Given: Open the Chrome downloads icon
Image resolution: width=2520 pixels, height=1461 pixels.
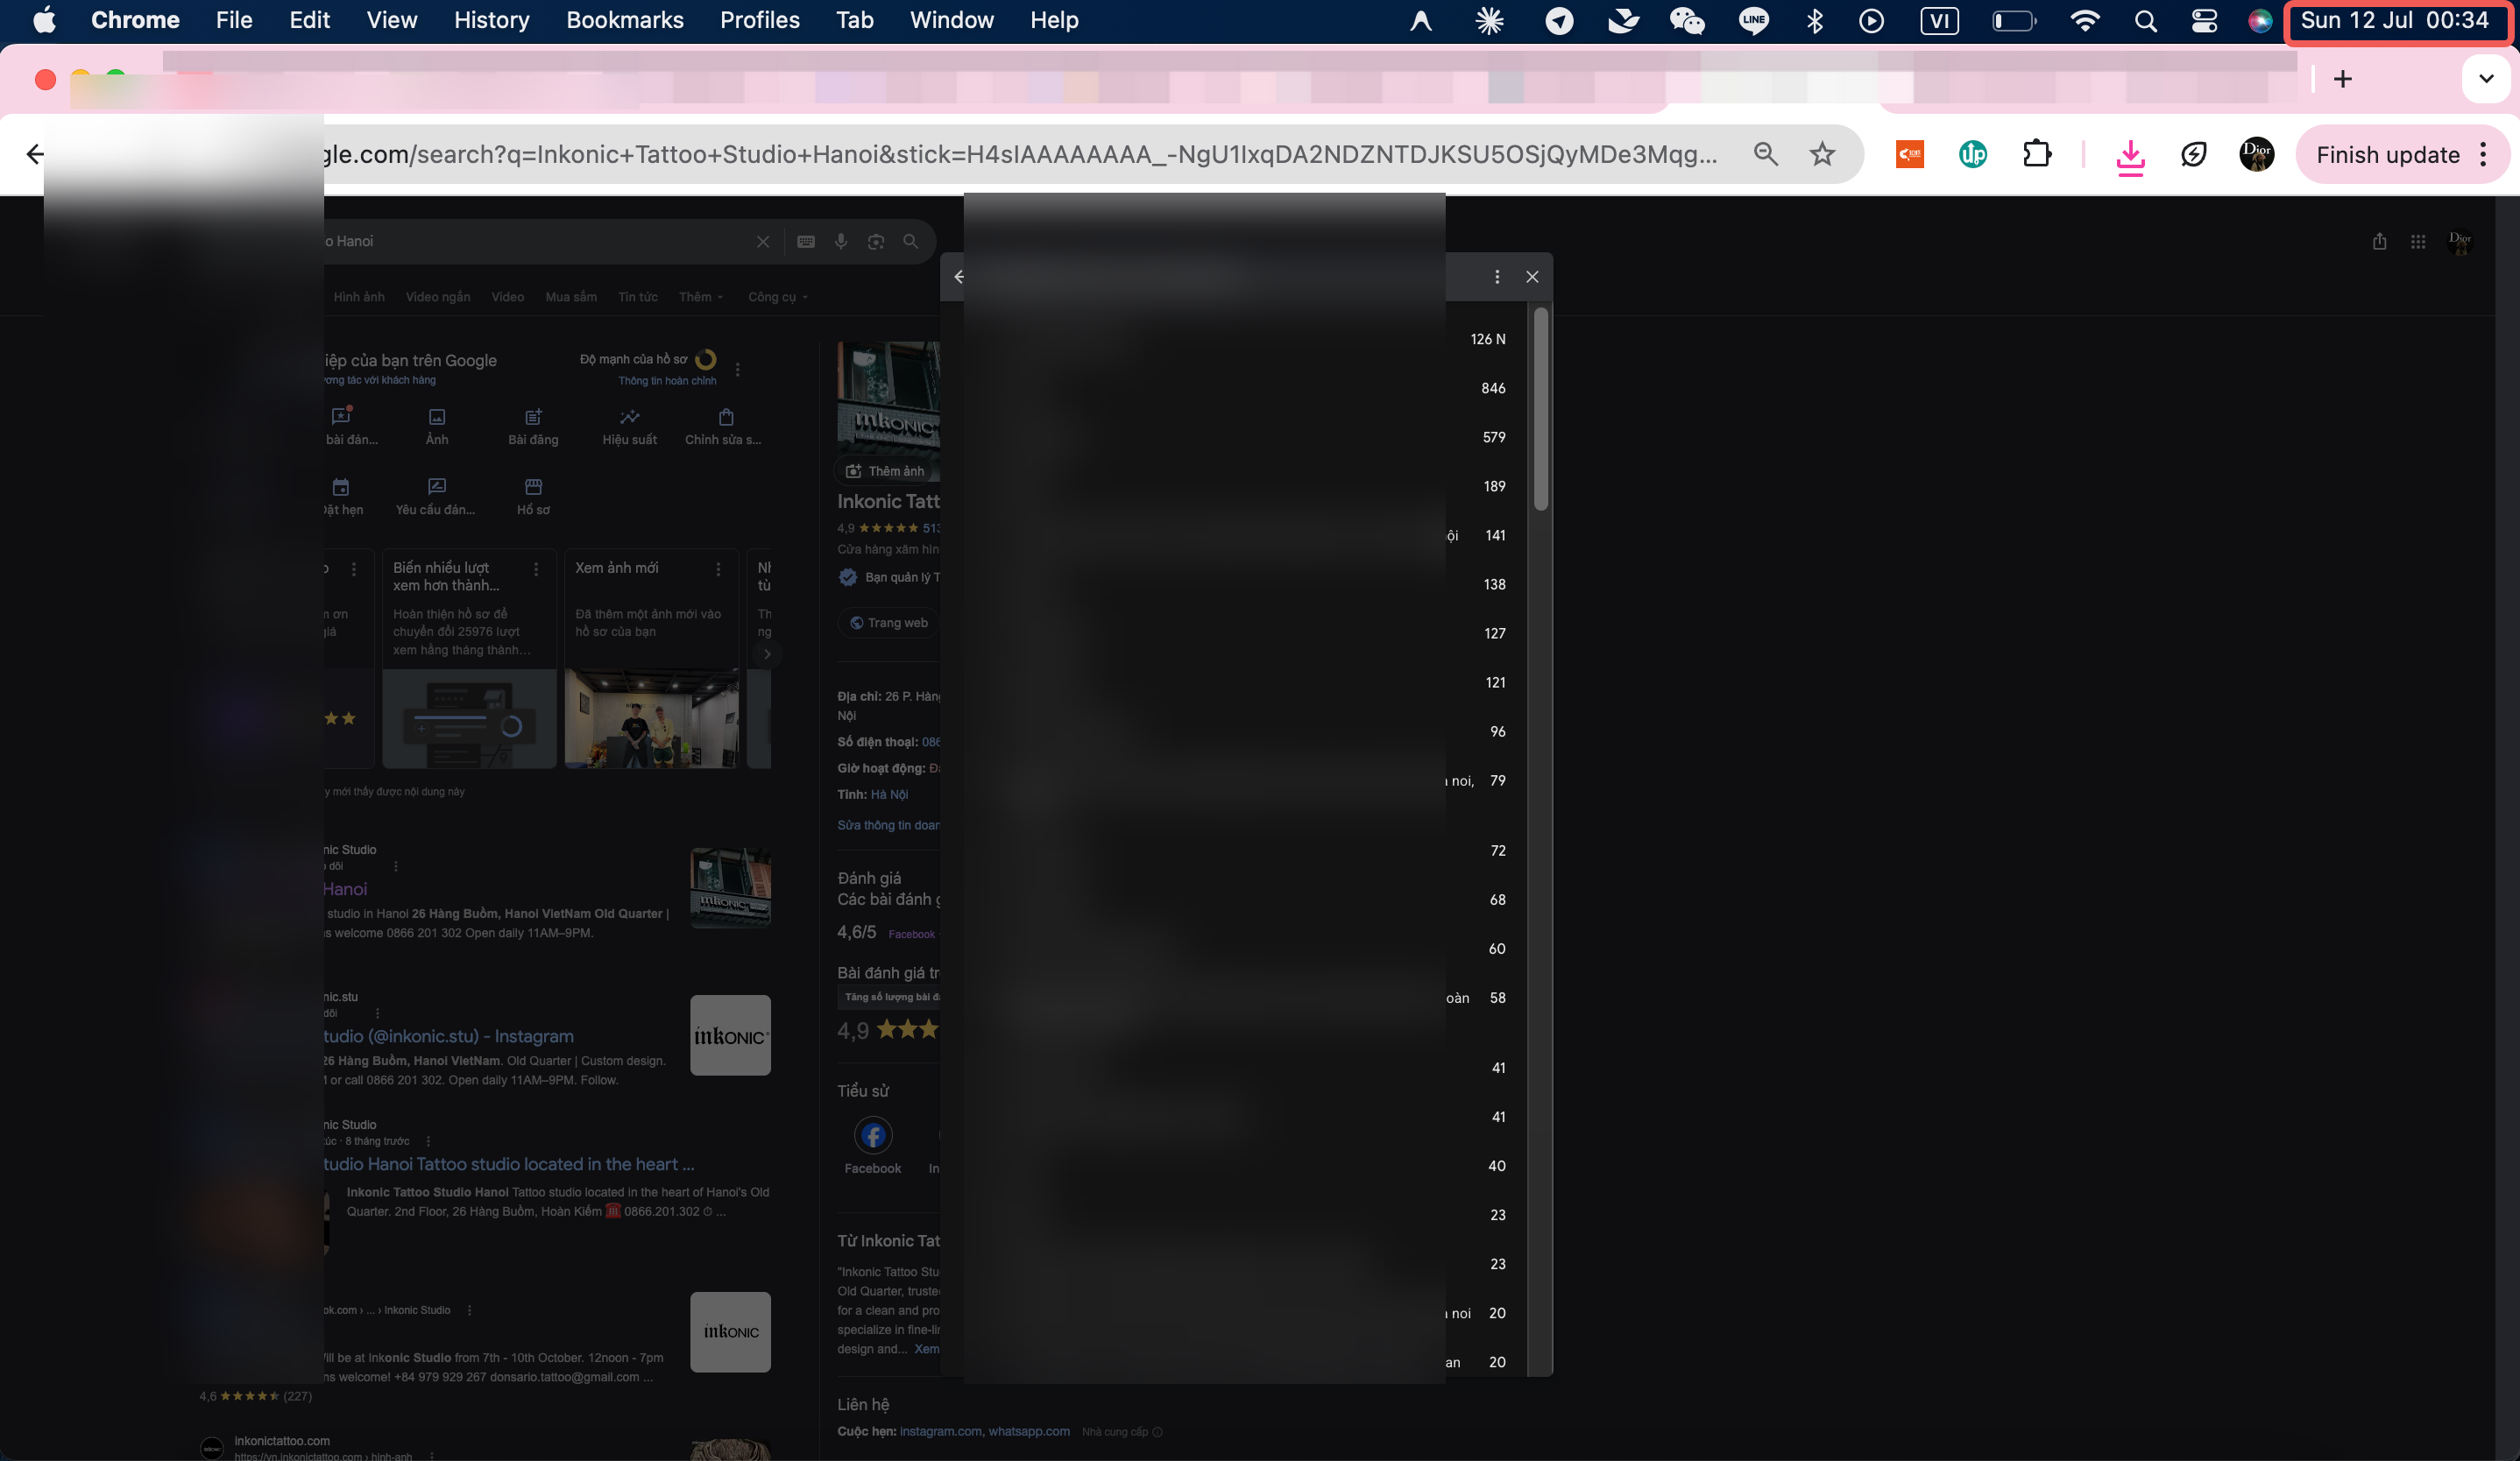Looking at the screenshot, I should [2131, 156].
